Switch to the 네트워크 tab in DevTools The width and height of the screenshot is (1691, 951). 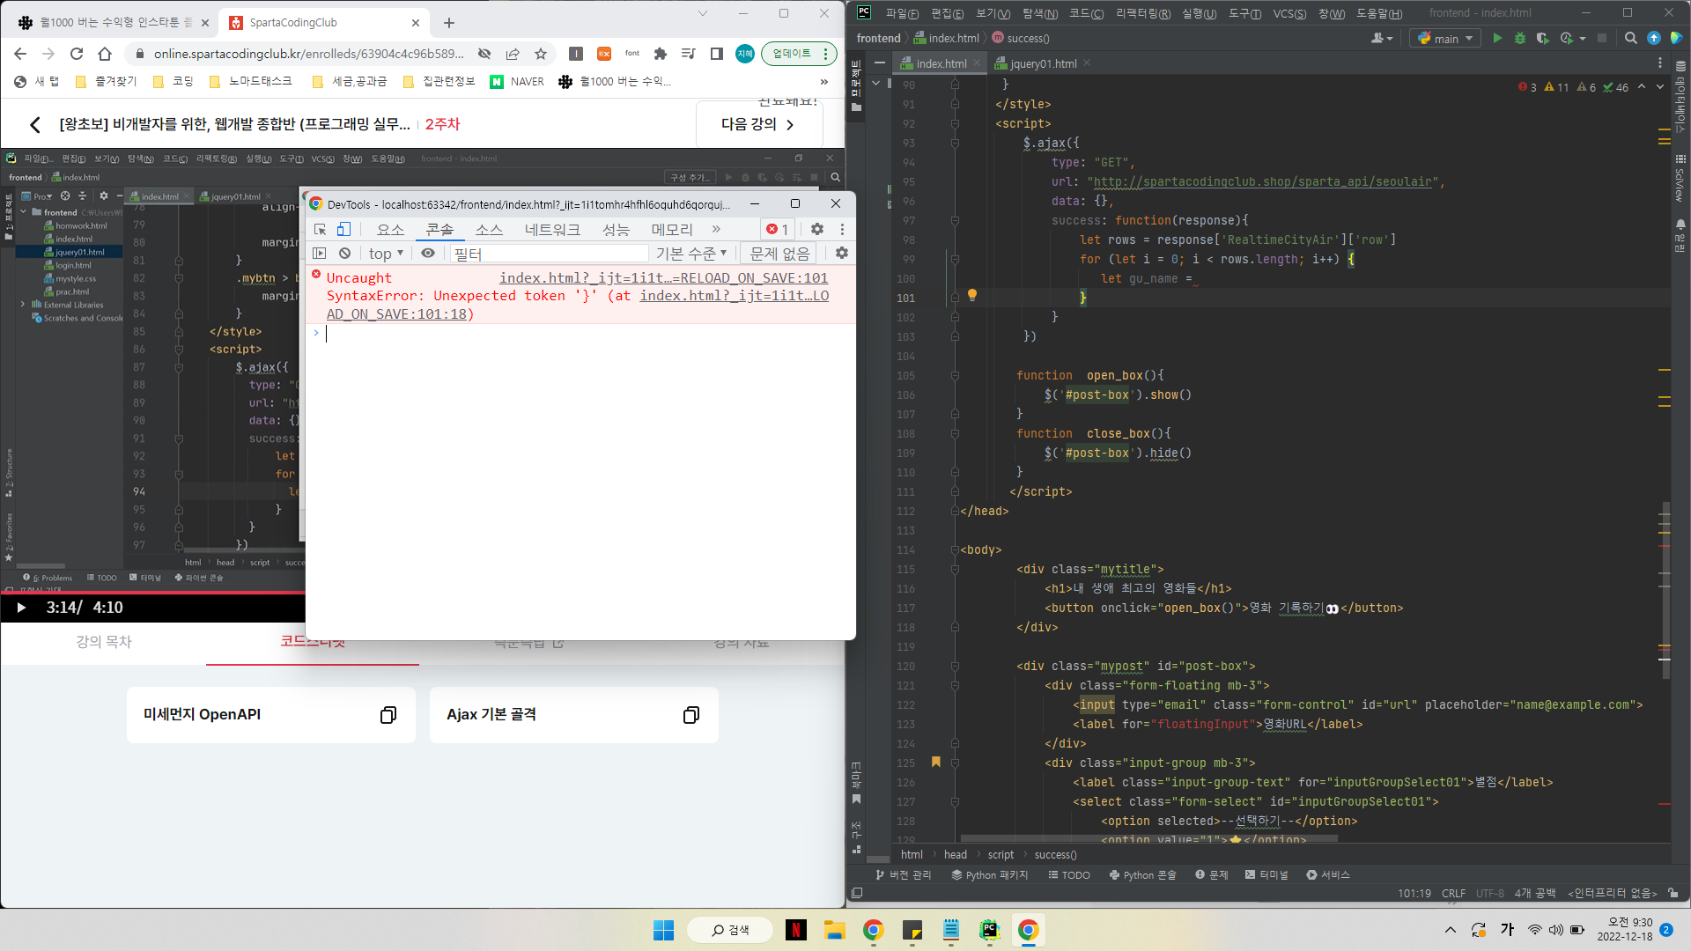click(552, 229)
